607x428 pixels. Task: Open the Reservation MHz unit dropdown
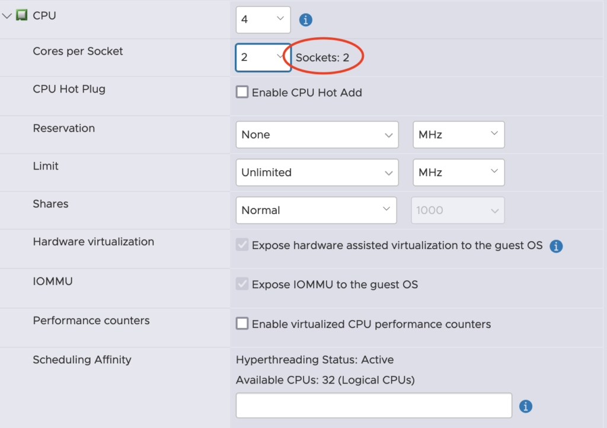point(458,135)
